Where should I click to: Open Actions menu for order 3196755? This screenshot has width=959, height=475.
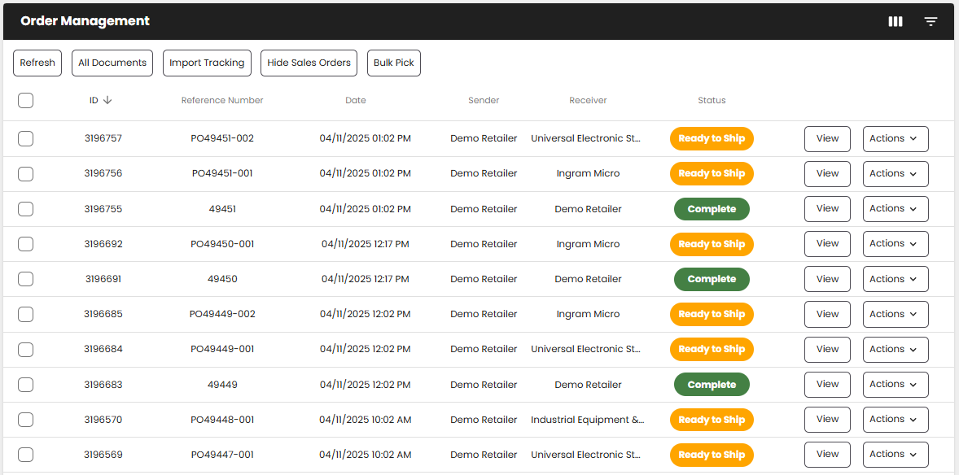895,209
